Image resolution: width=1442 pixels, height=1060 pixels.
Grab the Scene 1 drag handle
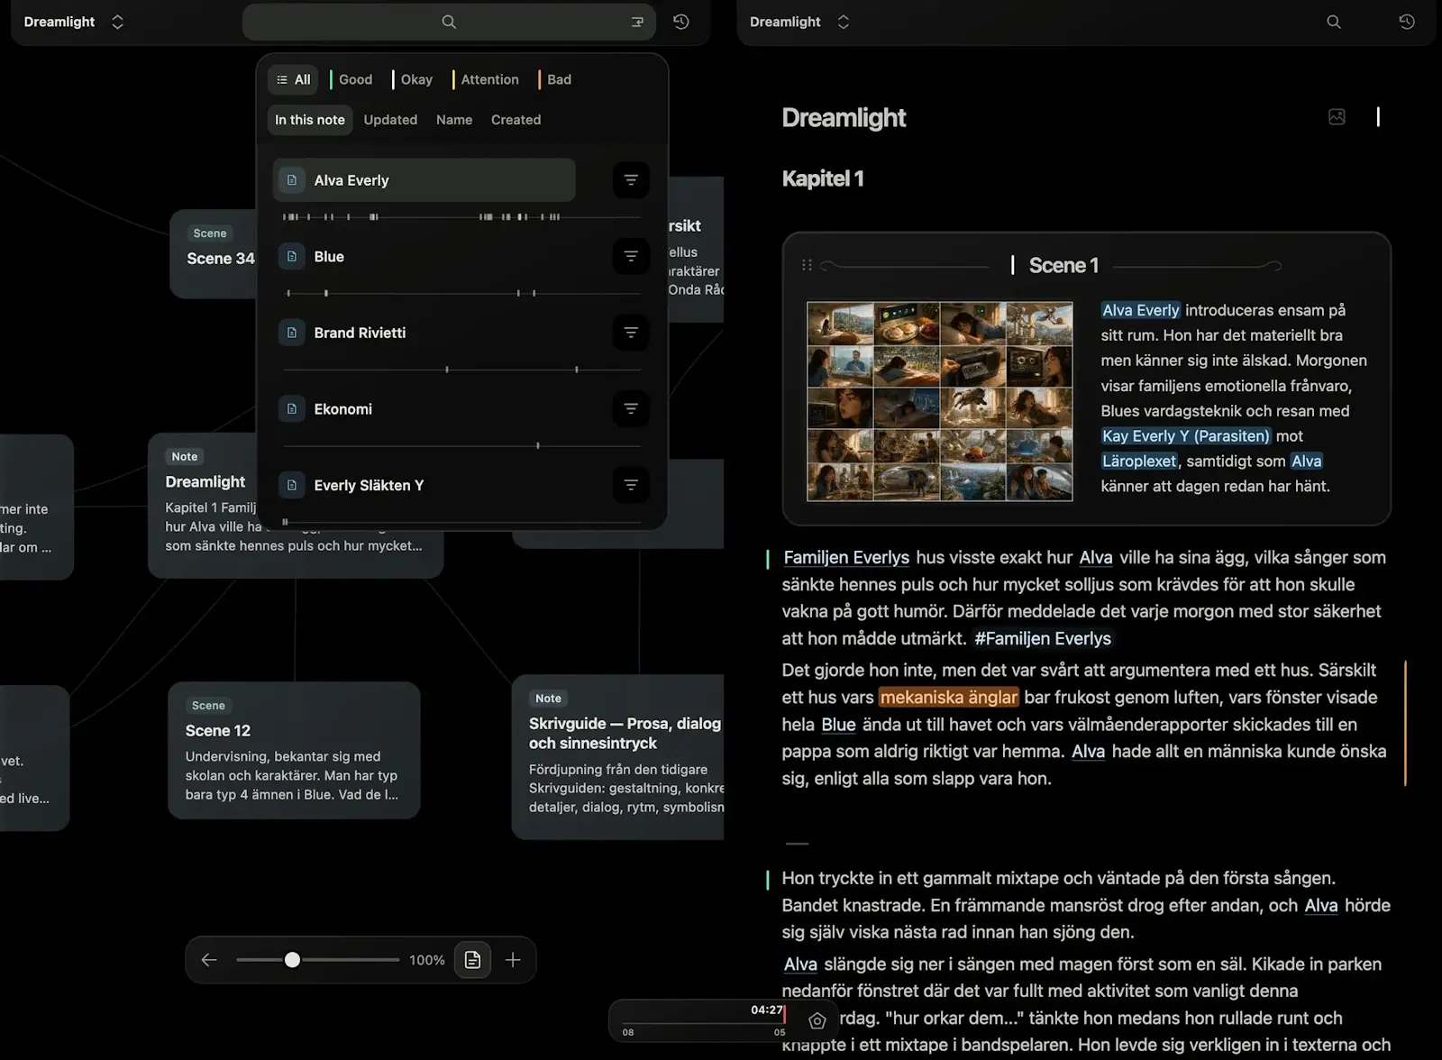(x=807, y=265)
